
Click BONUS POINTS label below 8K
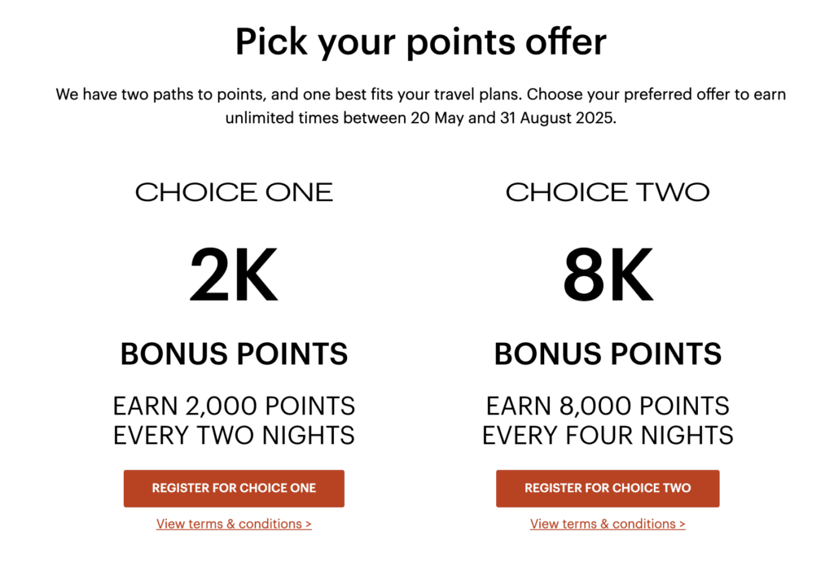point(608,353)
